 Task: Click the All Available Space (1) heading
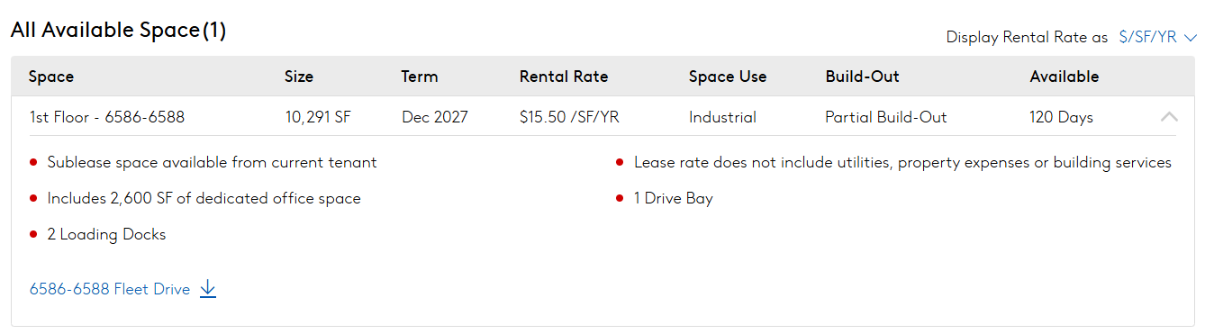[x=118, y=30]
